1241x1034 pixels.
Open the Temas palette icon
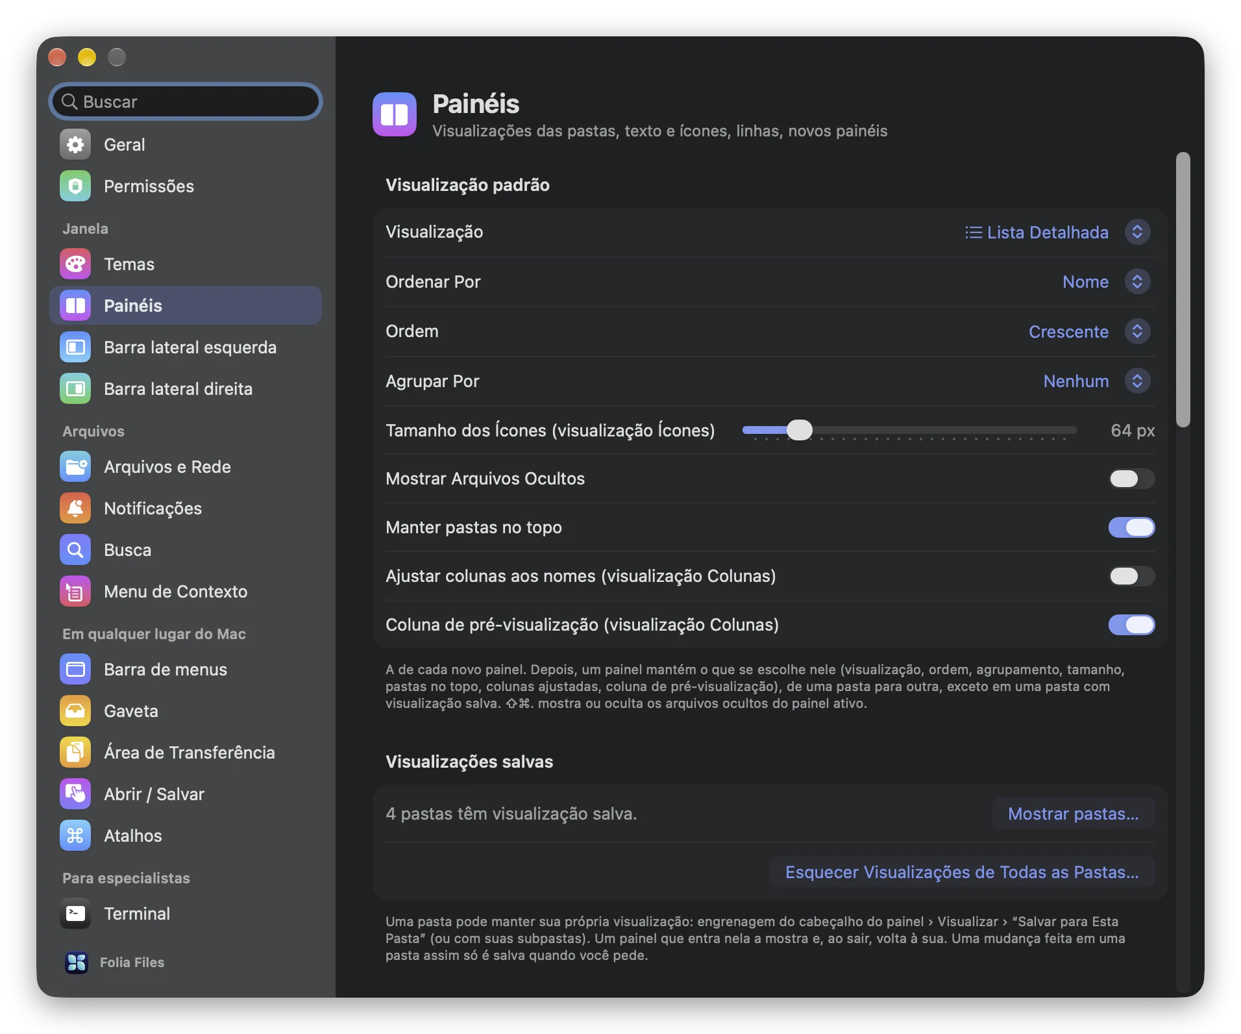click(x=75, y=264)
